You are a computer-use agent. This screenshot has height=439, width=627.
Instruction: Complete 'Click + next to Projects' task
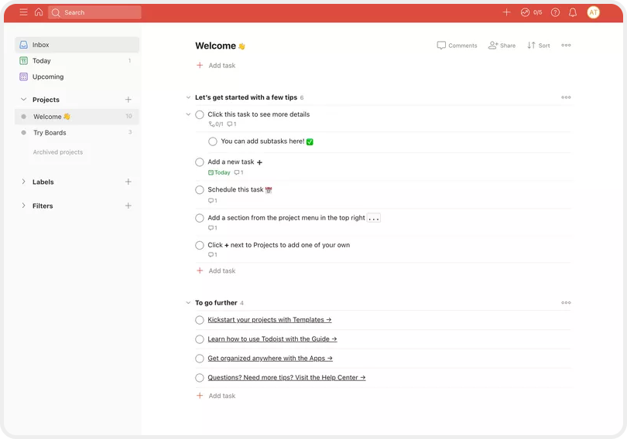200,246
